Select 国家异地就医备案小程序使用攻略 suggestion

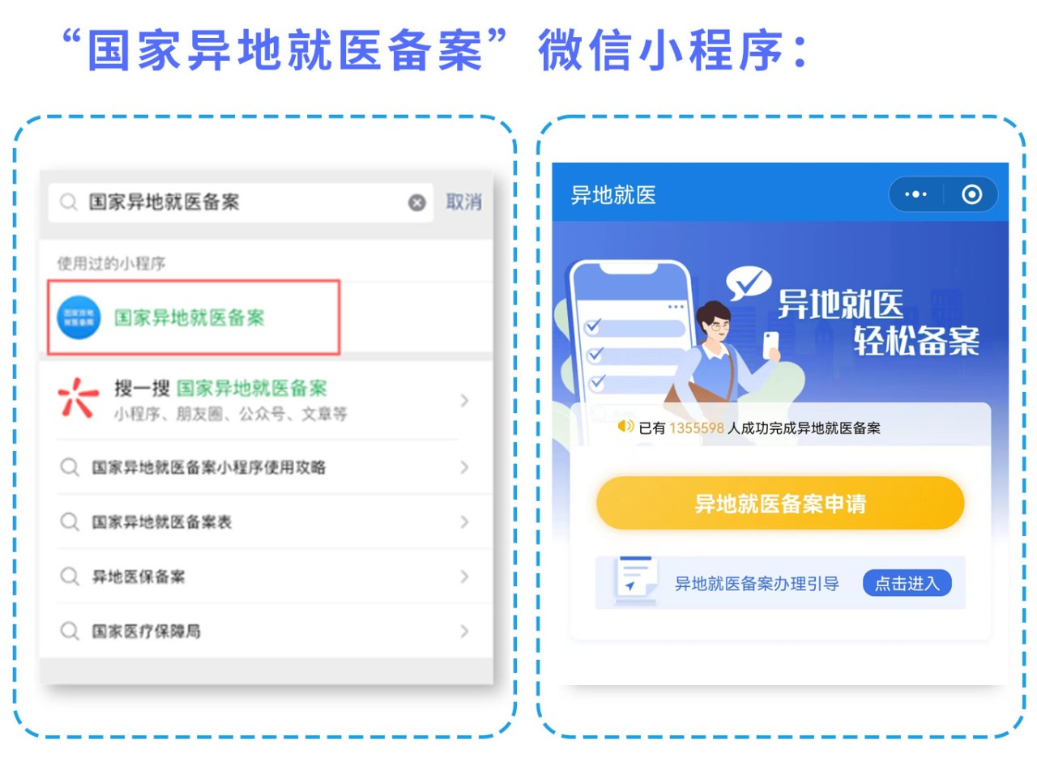(267, 467)
